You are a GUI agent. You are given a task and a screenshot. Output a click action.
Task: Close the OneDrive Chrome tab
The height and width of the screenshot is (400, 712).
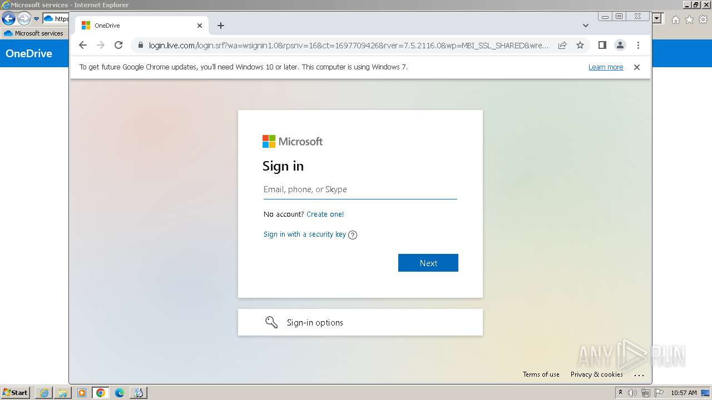point(200,26)
